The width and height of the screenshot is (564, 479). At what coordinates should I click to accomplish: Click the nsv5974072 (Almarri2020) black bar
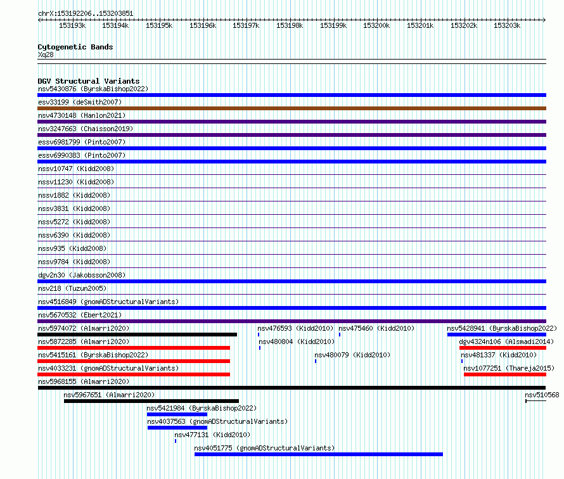(138, 335)
